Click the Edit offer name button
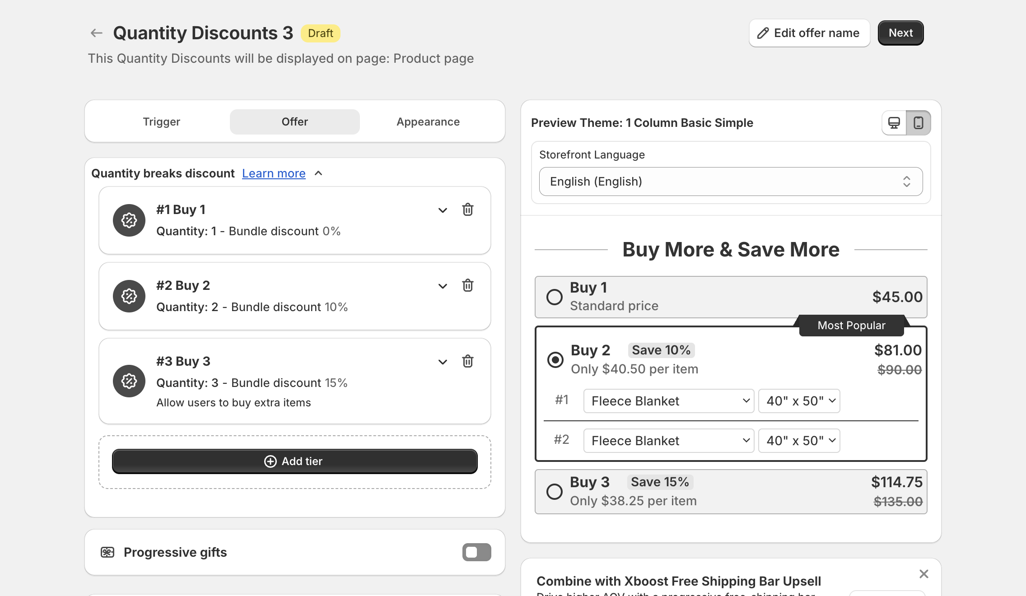Screen dimensions: 1026x596 pyautogui.click(x=809, y=33)
